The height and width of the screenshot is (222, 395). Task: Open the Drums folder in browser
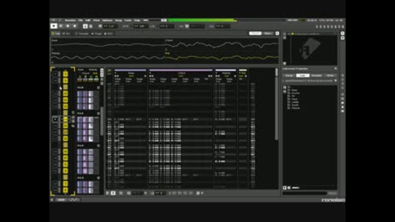pos(295,93)
